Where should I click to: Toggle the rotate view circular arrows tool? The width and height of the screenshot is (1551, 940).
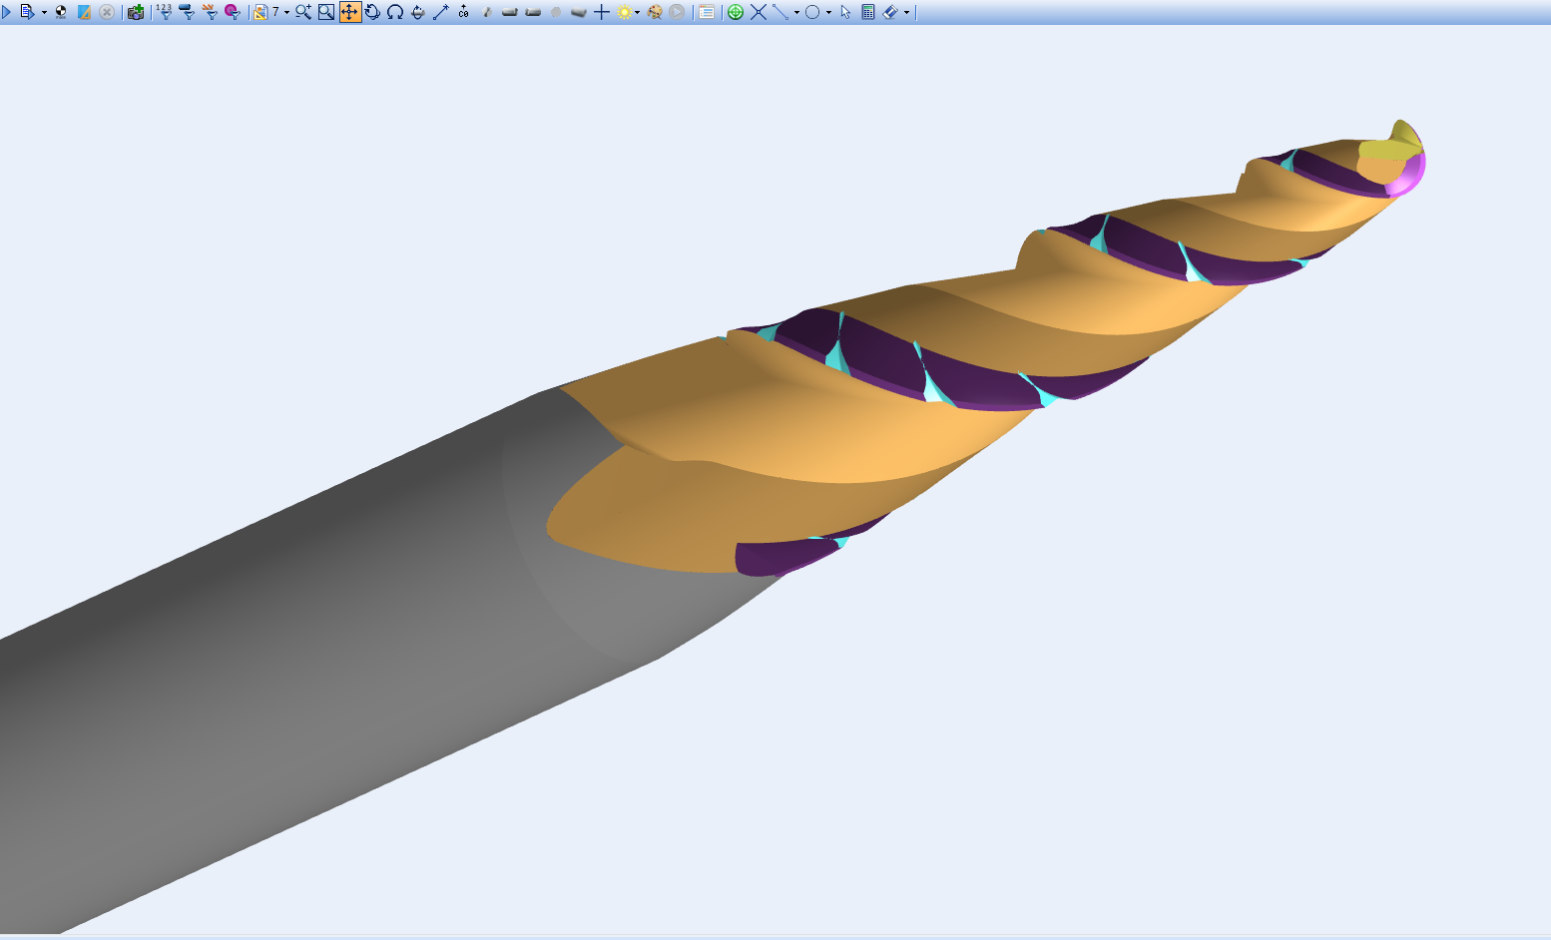coord(372,12)
